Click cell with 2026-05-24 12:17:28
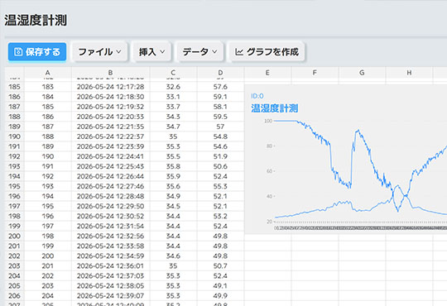Viewport: 447px width, 306px height. click(110, 87)
